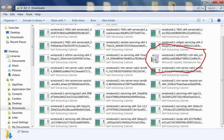The width and height of the screenshot is (224, 140).
Task: Toggle the preview pane icon
Action: tap(211, 20)
